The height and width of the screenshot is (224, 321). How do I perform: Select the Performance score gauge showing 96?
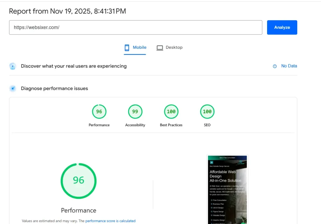[99, 111]
